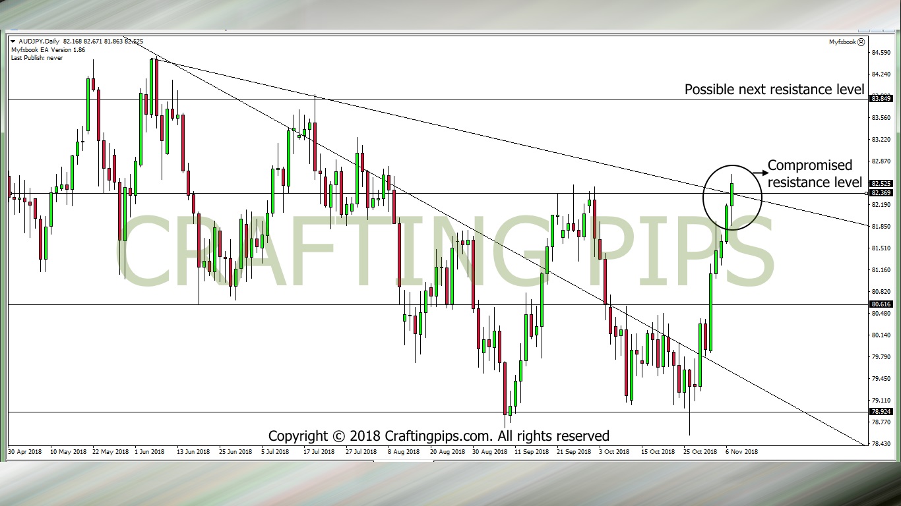Viewport: 901px width, 506px height.
Task: Click the 20 Aug 2018 date label
Action: tap(448, 452)
